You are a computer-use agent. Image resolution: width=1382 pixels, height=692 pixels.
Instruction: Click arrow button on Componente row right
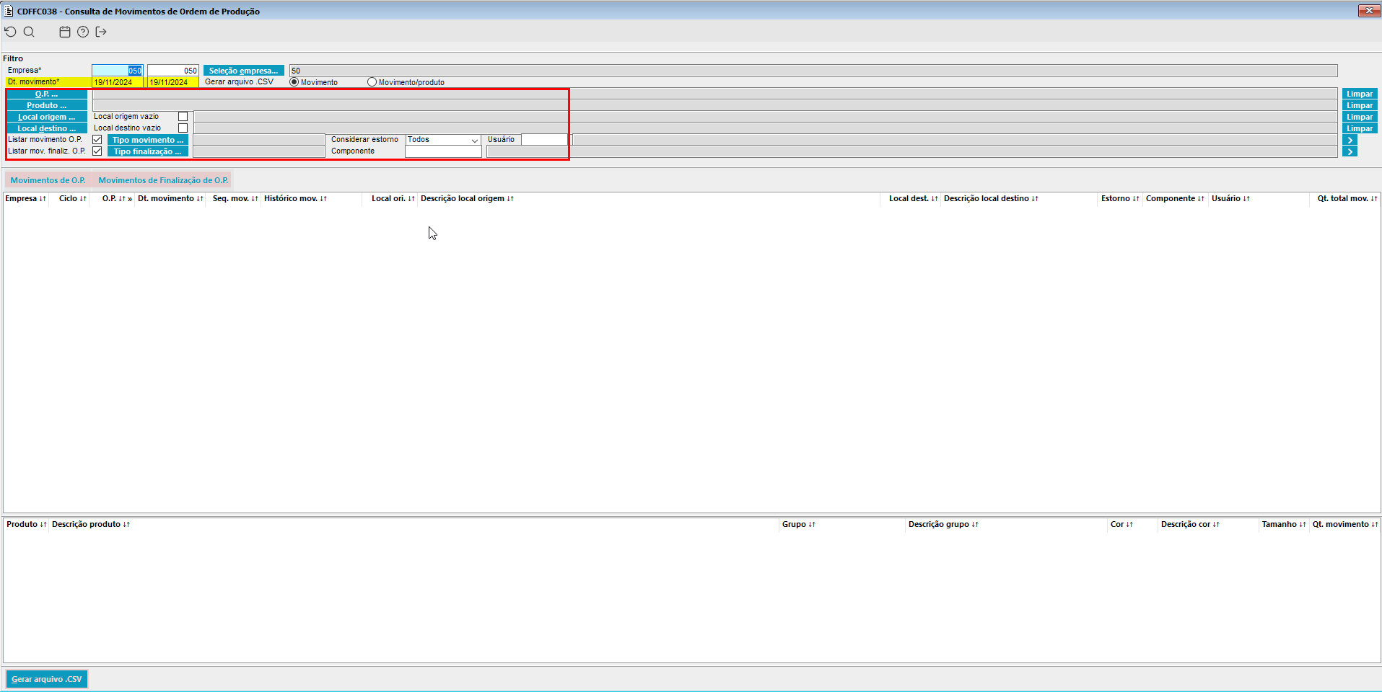pos(1350,151)
